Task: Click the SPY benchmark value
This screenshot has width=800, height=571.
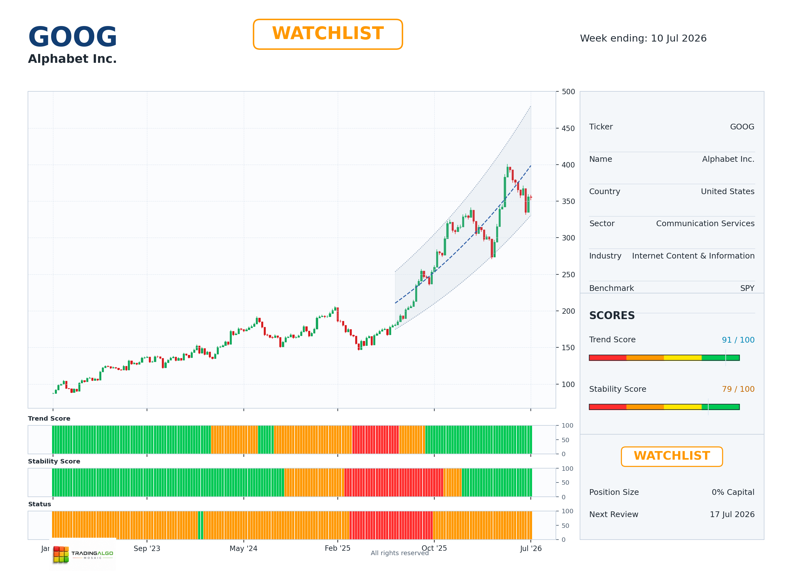Action: pyautogui.click(x=747, y=288)
